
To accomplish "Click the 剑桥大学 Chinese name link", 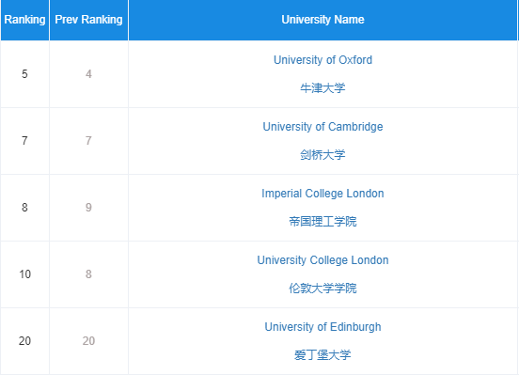I will 322,154.
